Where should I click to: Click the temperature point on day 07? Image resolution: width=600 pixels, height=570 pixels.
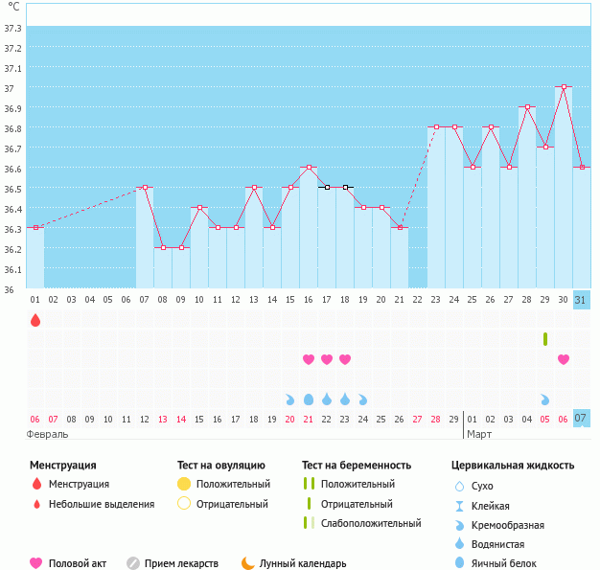[x=145, y=187]
